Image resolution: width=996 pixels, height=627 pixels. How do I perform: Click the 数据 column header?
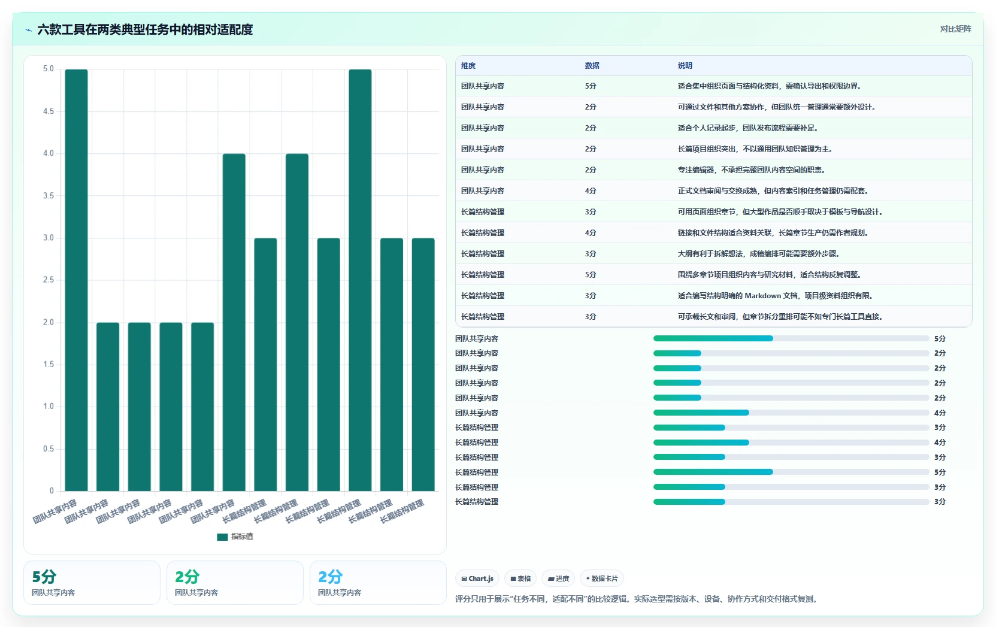coord(592,66)
